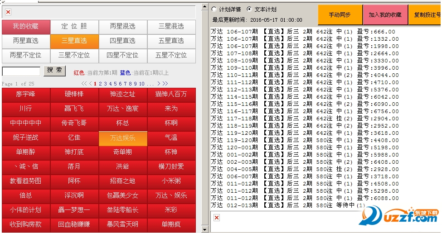The height and width of the screenshot is (233, 442).
Task: Click the broken image icon above the tabs
Action: click(x=8, y=12)
